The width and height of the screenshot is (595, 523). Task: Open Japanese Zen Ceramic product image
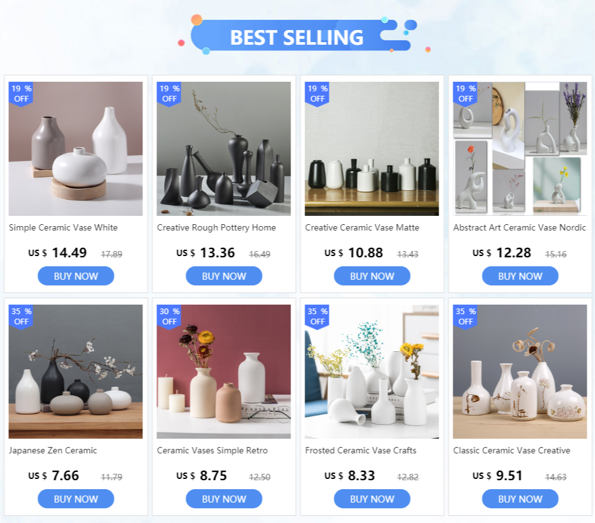(x=75, y=372)
